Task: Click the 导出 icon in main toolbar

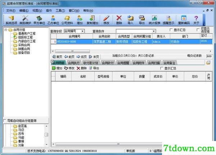Action: pyautogui.click(x=141, y=20)
